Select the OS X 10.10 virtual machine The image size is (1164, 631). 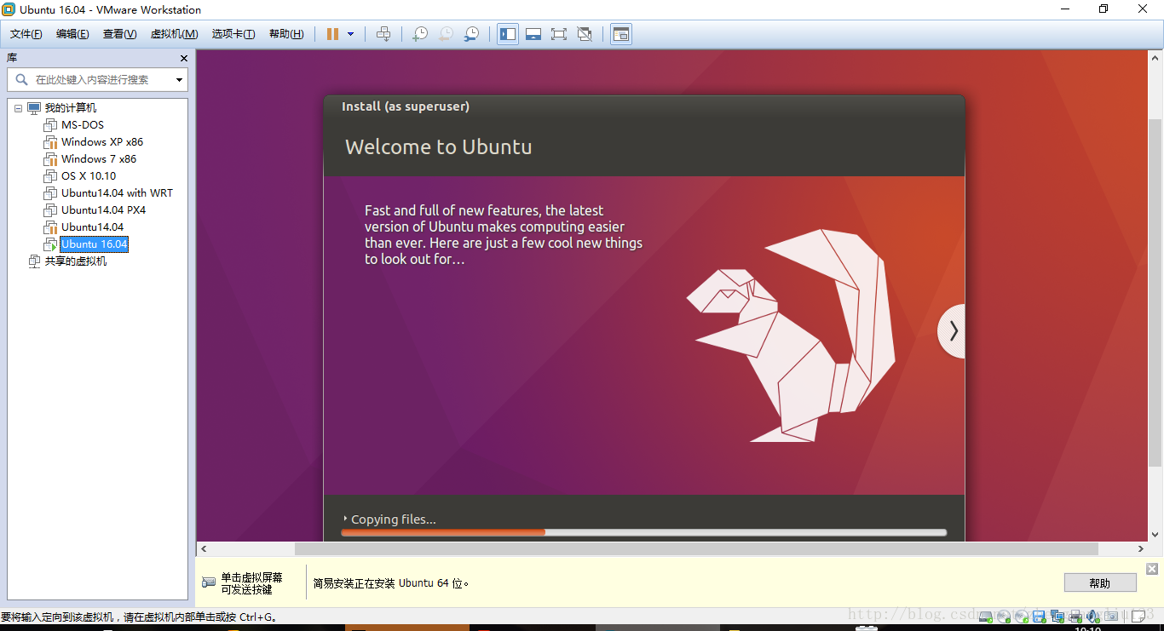pyautogui.click(x=89, y=176)
